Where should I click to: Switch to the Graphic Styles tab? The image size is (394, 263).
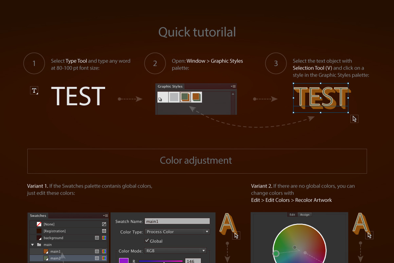(170, 86)
